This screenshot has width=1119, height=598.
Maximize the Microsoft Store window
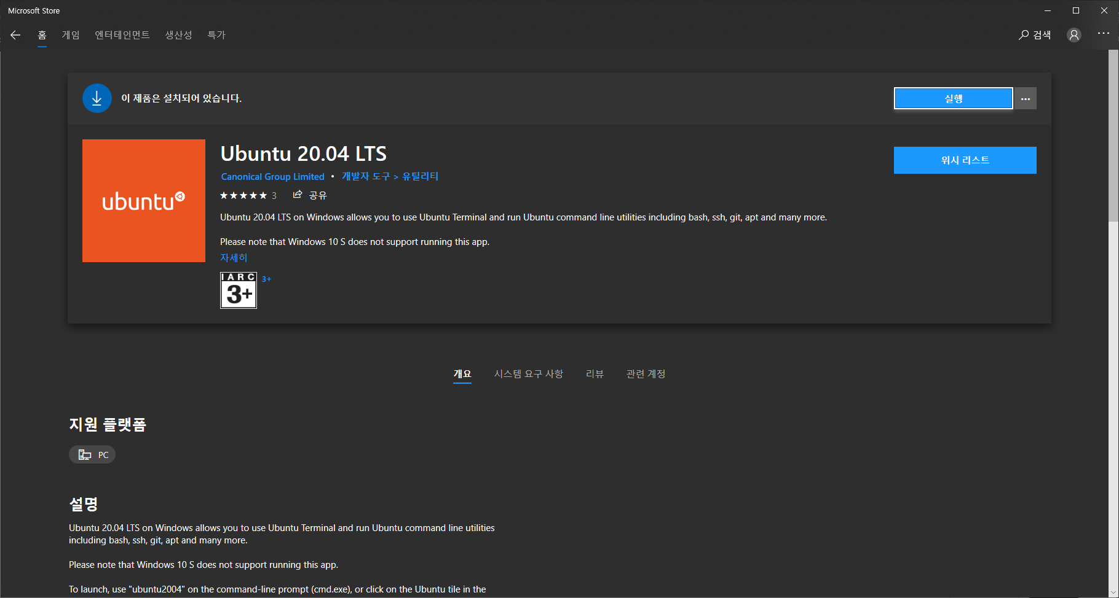coord(1076,10)
